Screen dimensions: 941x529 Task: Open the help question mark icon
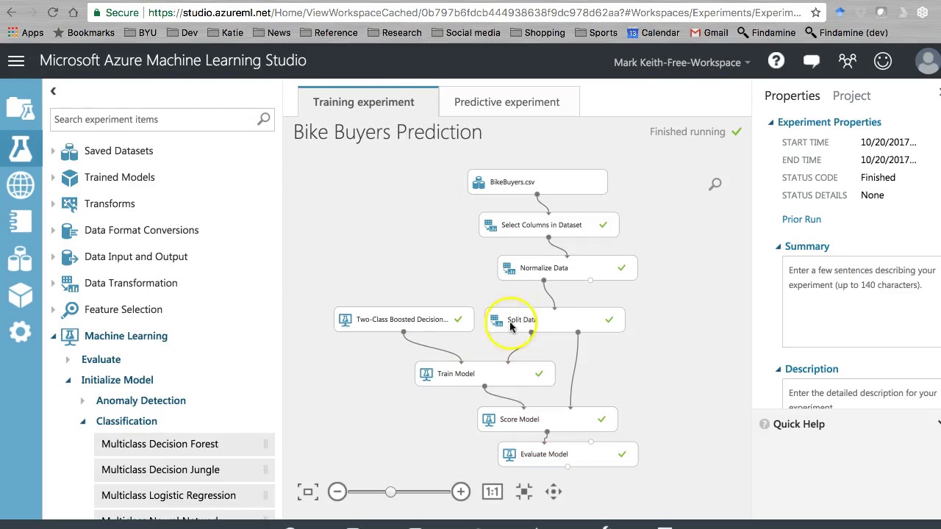click(776, 62)
